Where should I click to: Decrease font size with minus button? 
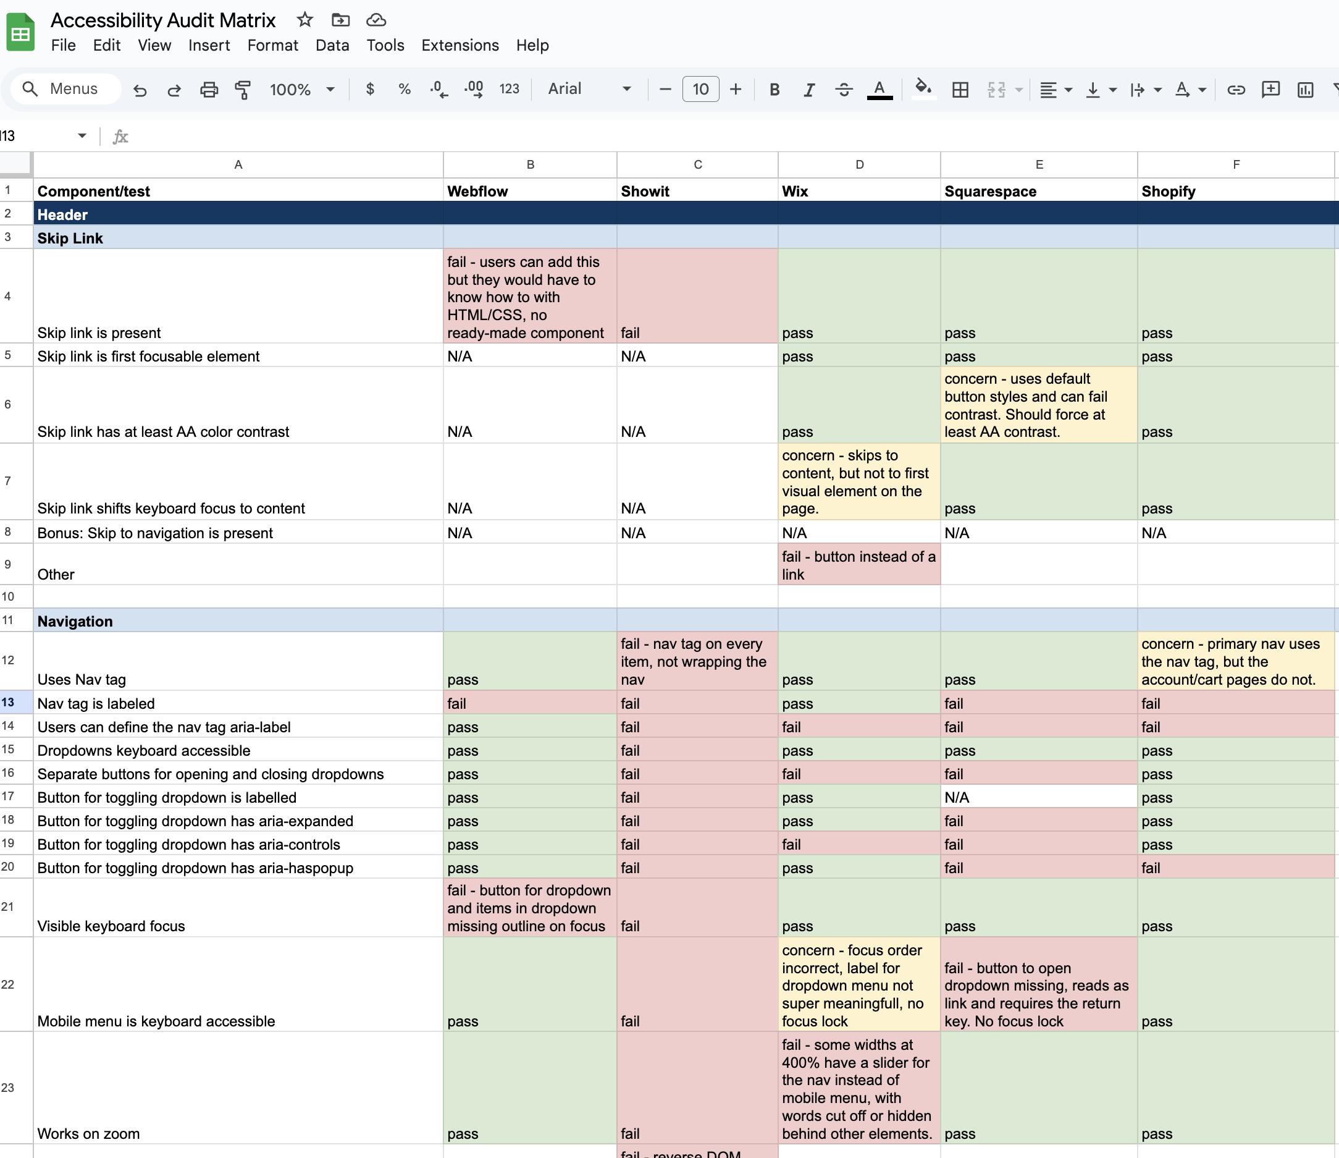665,89
